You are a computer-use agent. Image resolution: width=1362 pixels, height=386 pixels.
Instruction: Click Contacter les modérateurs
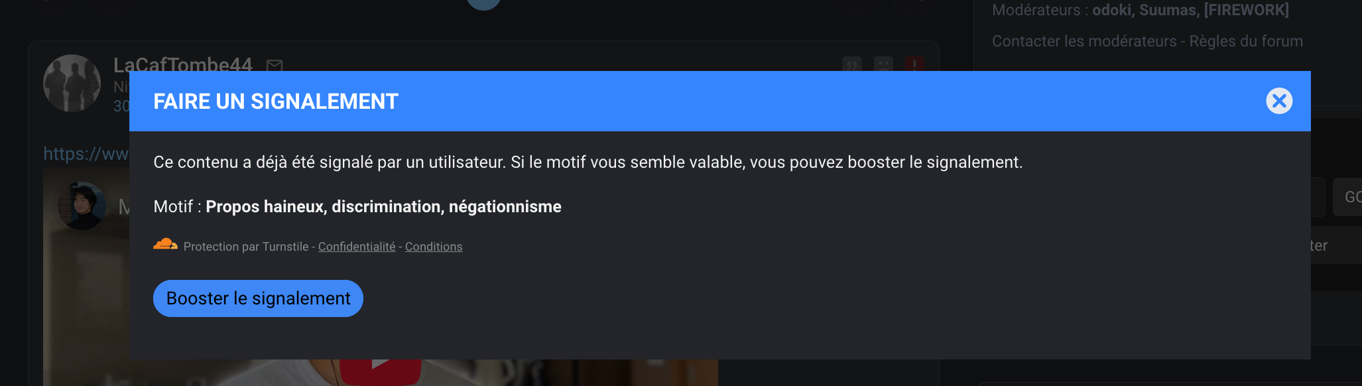(x=1084, y=41)
